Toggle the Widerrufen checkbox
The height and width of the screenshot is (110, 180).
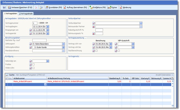coord(34,68)
